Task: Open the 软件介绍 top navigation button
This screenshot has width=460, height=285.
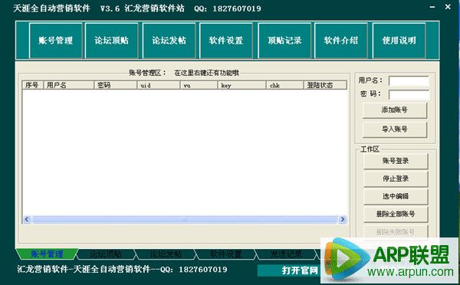Action: [341, 40]
